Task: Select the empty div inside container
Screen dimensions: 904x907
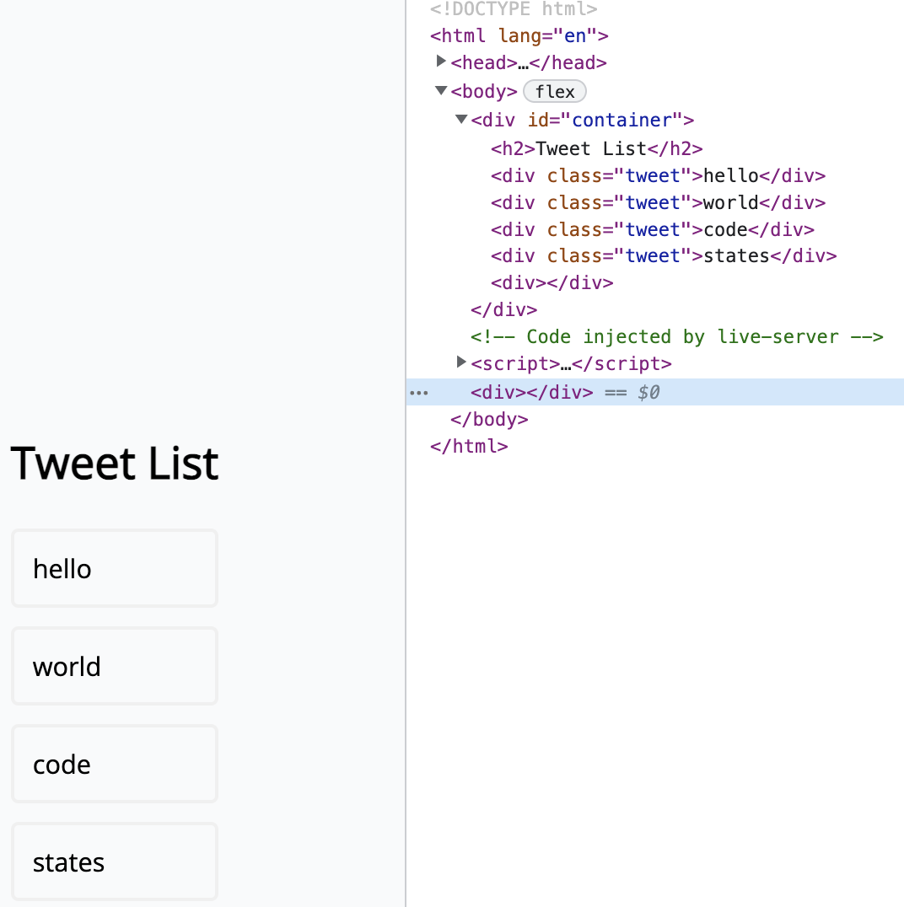Action: click(552, 283)
